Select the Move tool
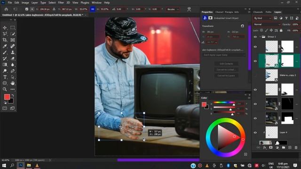Screen dimensions: 301x169 coord(5,28)
